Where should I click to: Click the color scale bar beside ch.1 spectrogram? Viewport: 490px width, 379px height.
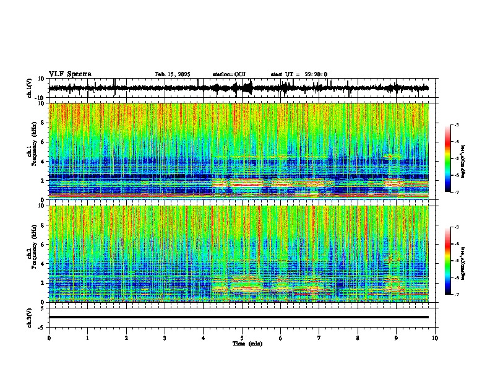click(448, 159)
